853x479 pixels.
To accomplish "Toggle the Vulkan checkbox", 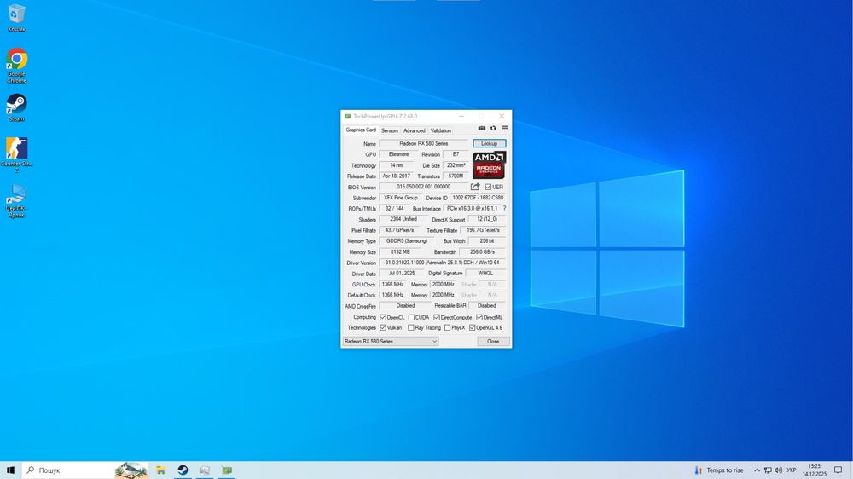I will click(383, 328).
